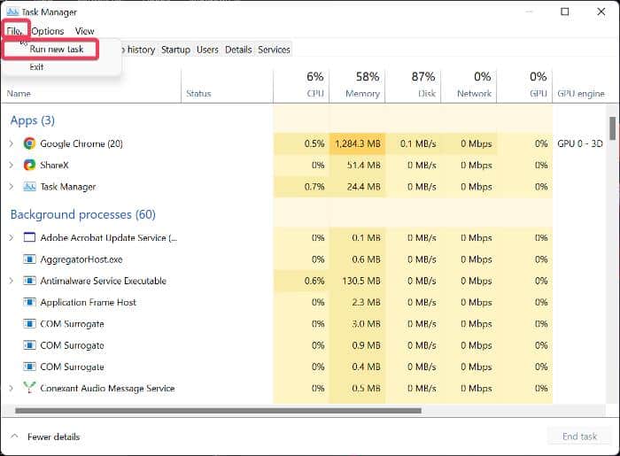Click the ShareX app icon
The height and width of the screenshot is (456, 620).
coord(29,165)
